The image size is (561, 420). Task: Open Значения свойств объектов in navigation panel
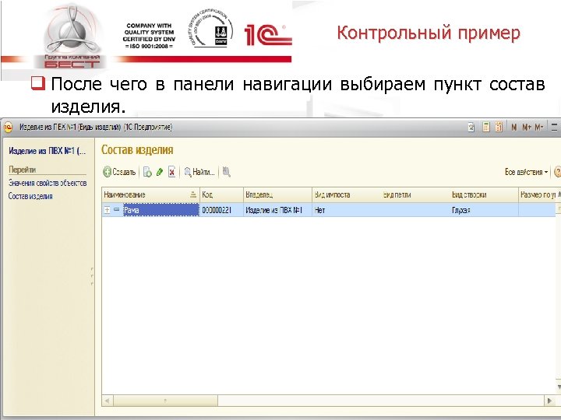click(48, 183)
